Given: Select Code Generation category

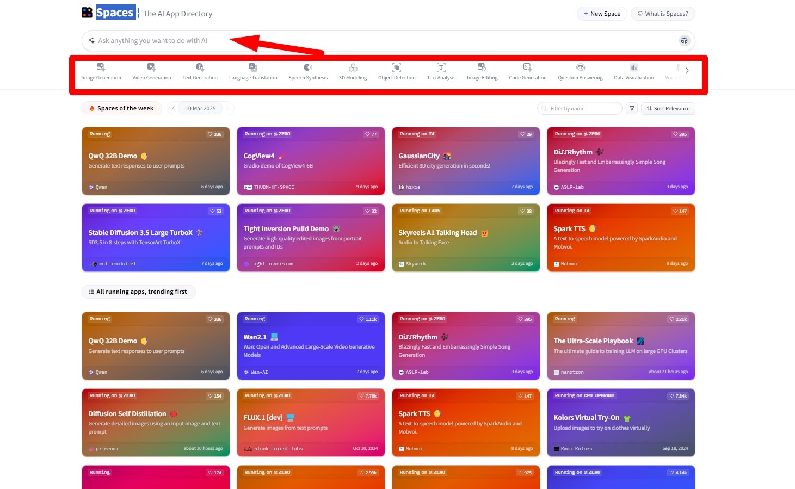Looking at the screenshot, I should pos(528,71).
